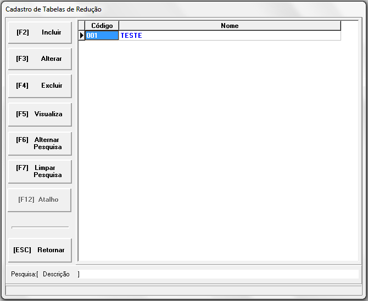
Task: Select the cell with code 001
Action: pyautogui.click(x=102, y=36)
